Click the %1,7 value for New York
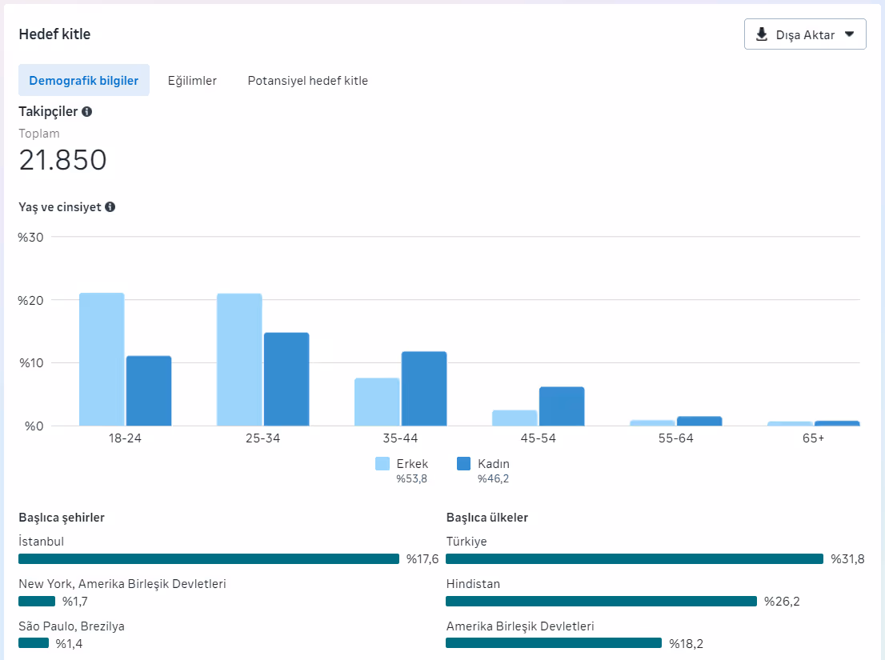This screenshot has height=660, width=885. tap(74, 602)
